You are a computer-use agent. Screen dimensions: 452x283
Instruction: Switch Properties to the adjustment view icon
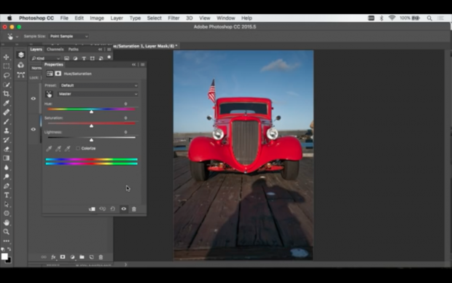[x=50, y=74]
